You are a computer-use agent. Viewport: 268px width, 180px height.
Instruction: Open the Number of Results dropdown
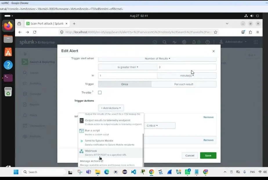tap(157, 59)
